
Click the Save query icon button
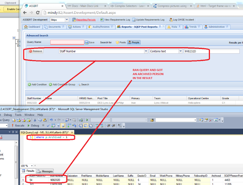(87, 42)
